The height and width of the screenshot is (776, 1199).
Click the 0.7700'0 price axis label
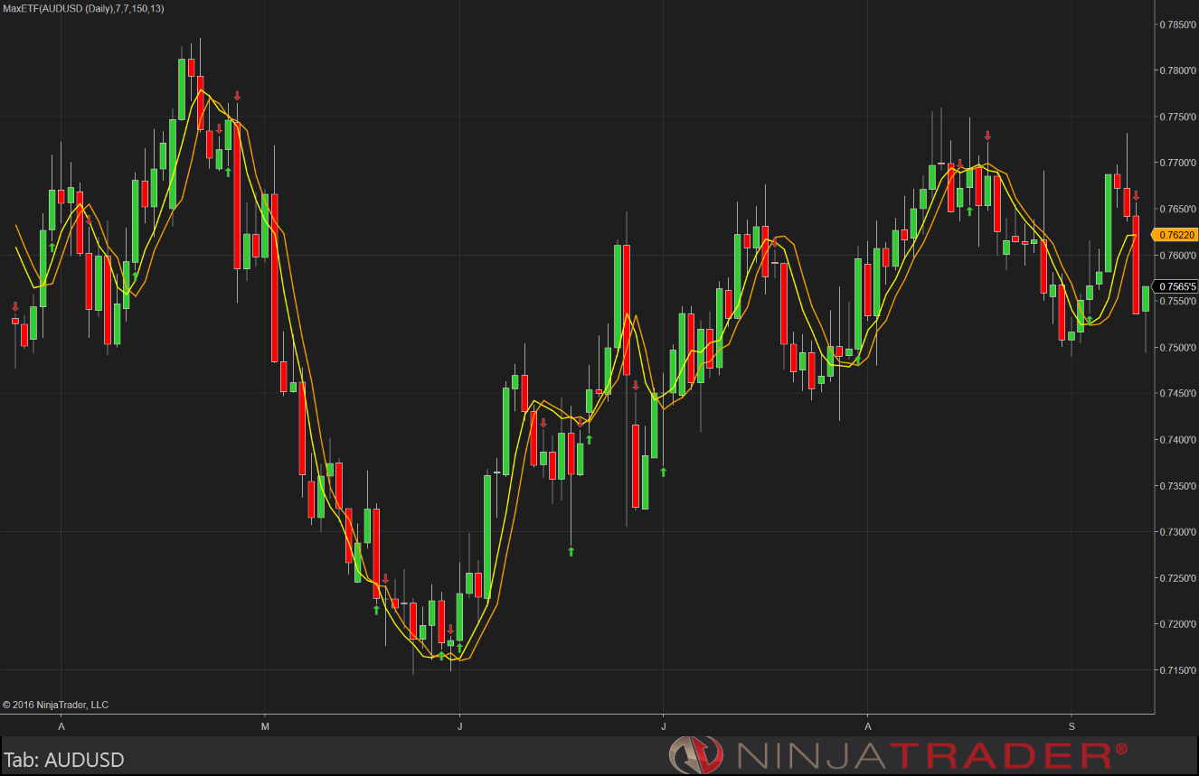pos(1177,163)
